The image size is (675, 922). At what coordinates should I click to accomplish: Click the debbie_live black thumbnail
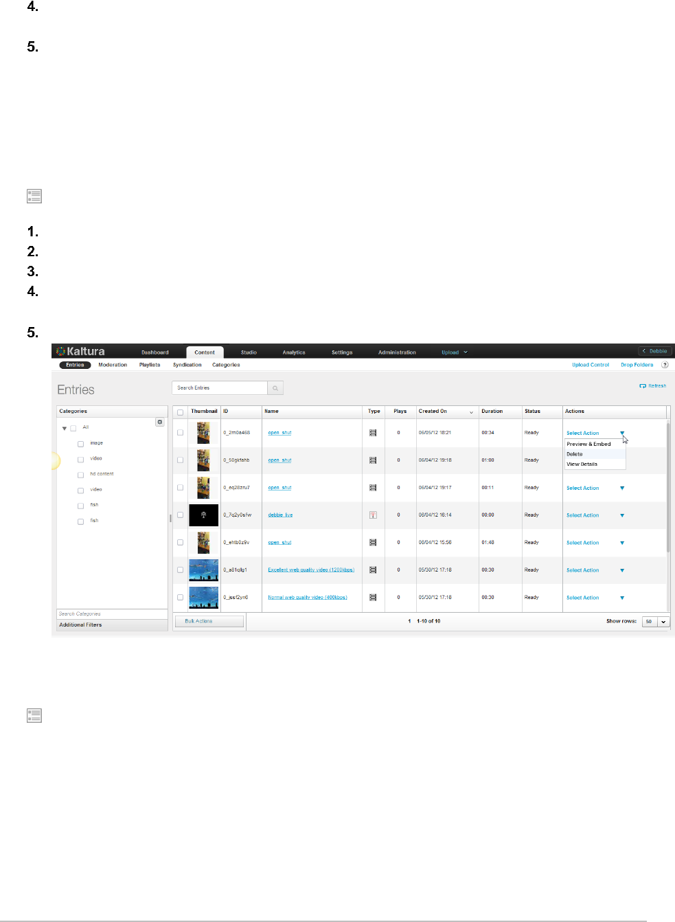[x=204, y=515]
